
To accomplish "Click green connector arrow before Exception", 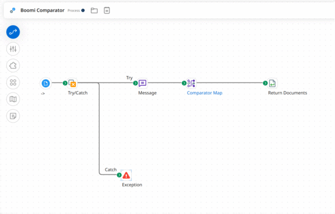I will pos(119,175).
